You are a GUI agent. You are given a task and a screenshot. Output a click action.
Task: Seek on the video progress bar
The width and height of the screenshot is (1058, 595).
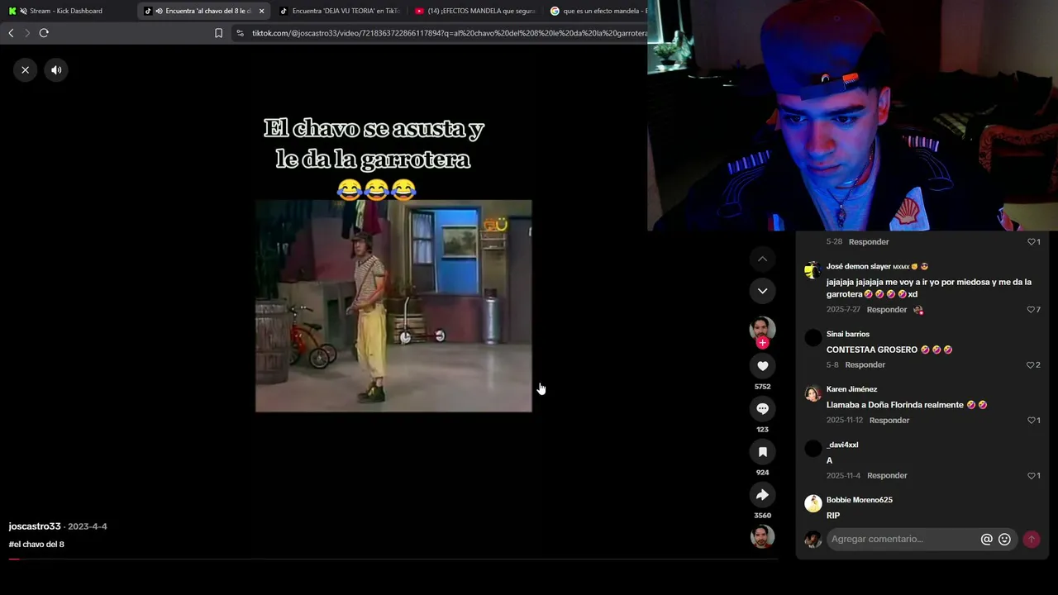coord(393,559)
